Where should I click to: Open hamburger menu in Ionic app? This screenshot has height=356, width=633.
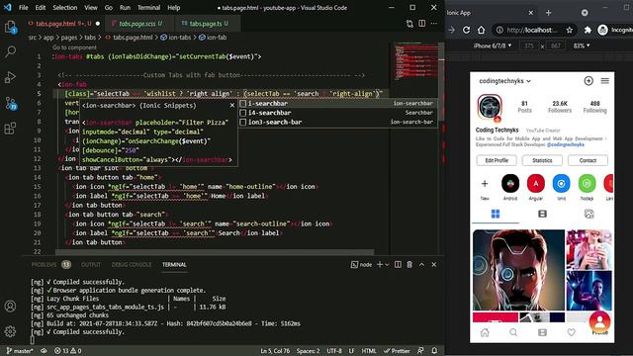(x=604, y=81)
